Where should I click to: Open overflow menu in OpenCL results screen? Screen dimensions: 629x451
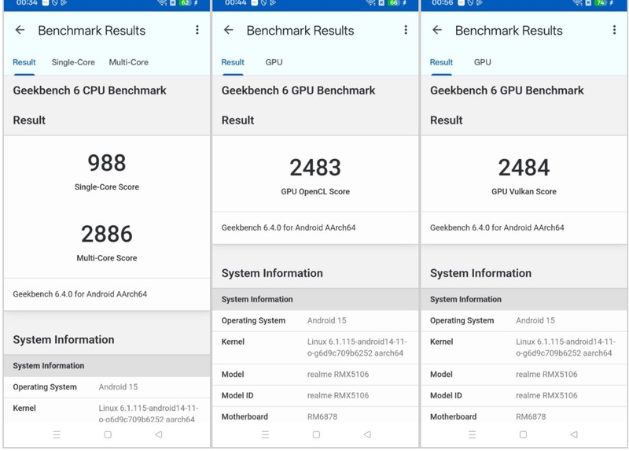point(406,30)
